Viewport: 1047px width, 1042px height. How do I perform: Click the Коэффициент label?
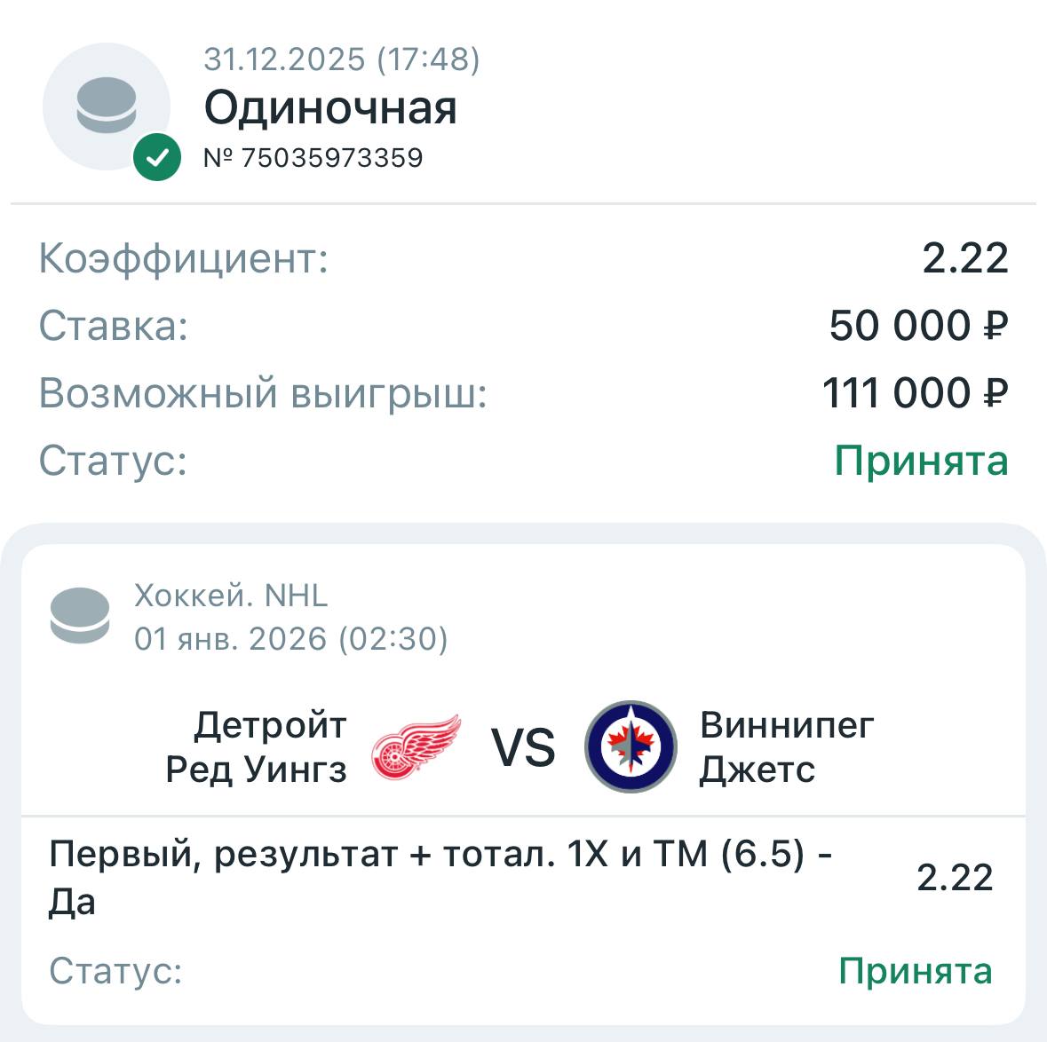184,258
